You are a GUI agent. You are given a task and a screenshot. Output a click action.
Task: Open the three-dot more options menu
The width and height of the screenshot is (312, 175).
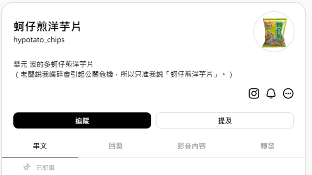click(x=288, y=93)
